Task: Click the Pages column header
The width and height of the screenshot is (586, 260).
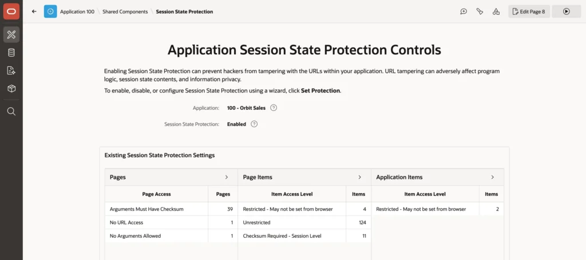Action: point(223,194)
